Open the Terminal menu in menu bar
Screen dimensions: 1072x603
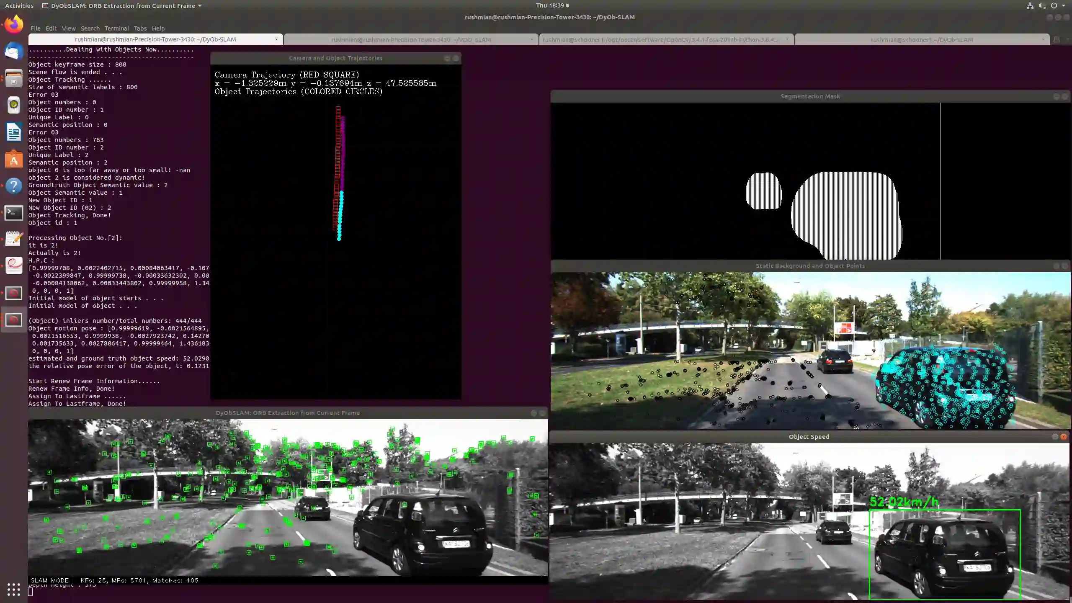coord(116,28)
